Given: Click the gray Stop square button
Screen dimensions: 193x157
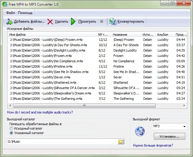Looking at the screenshot, I should click(x=102, y=21).
